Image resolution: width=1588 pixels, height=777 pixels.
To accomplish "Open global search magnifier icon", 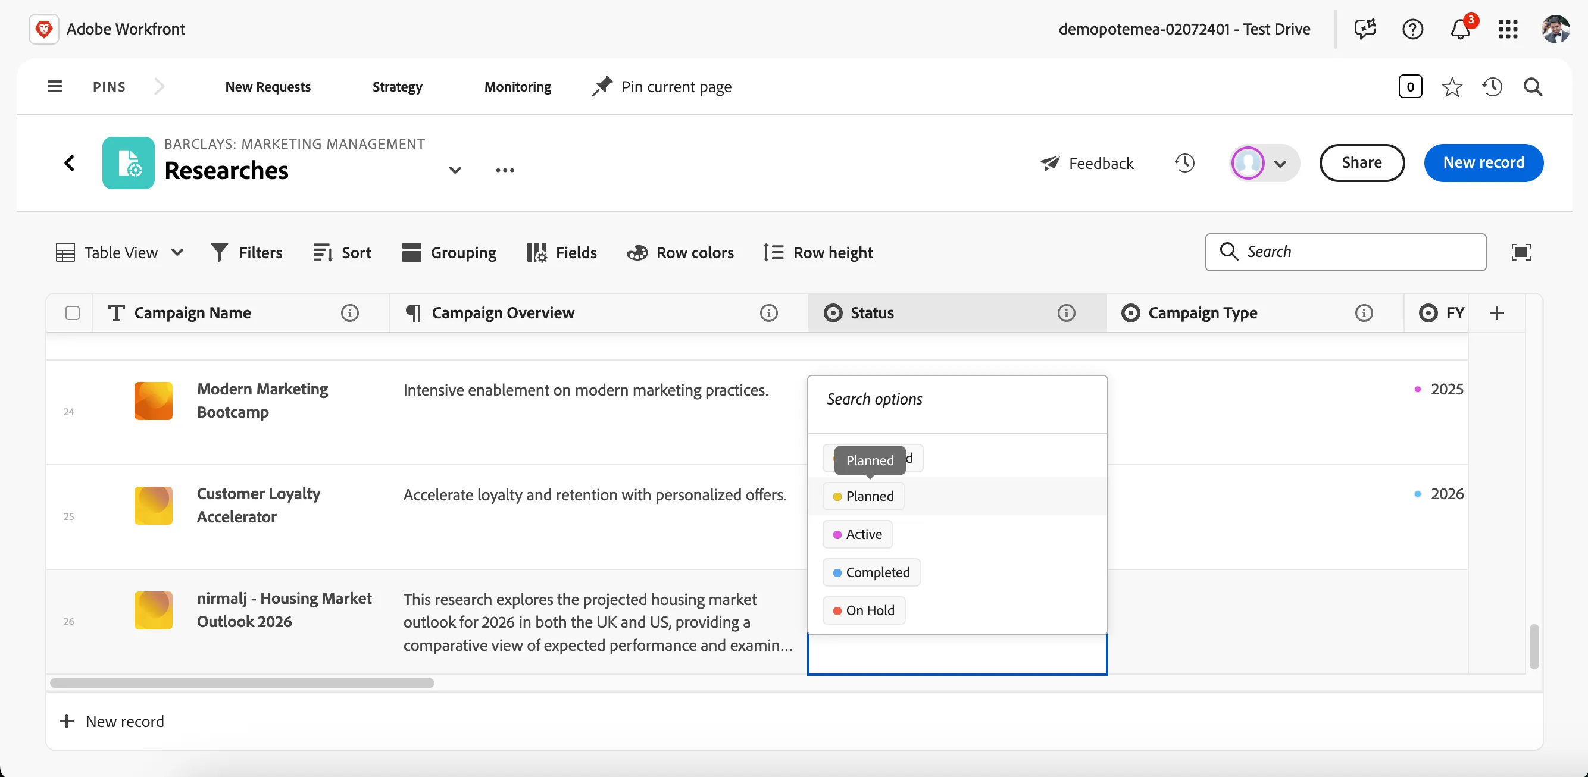I will (x=1533, y=87).
